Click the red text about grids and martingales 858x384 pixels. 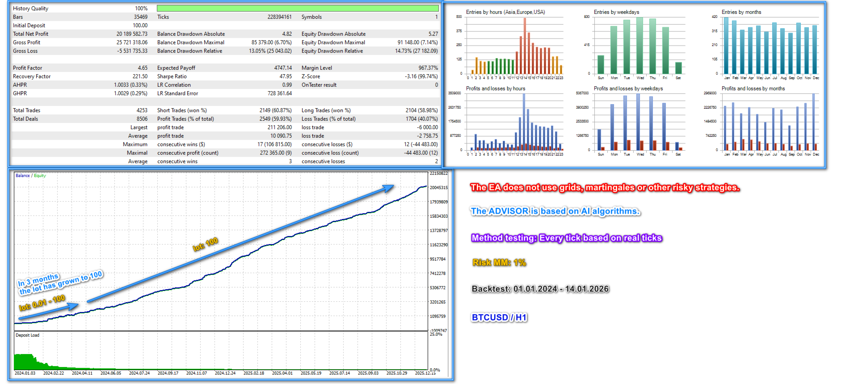coord(605,187)
